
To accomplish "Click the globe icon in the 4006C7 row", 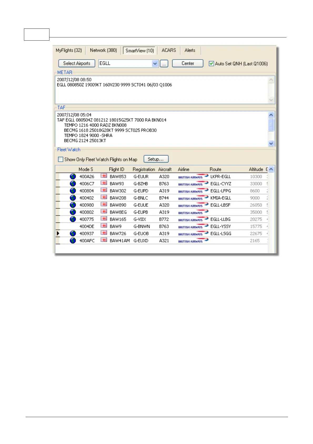I will coord(73,184).
